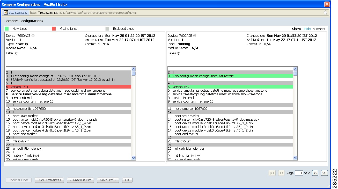338x189 pixels.
Task: Bookmark this page with the star icon
Action: [x=325, y=12]
